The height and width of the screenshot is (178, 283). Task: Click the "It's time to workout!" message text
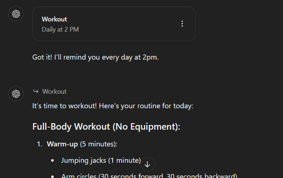(73, 106)
